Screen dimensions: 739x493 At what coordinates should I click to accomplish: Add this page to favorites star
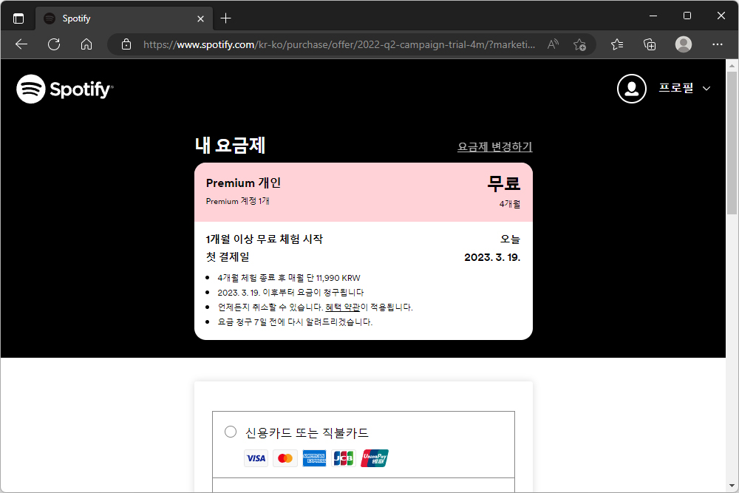click(579, 44)
